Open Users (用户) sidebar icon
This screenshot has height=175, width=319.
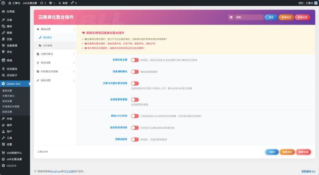[x=3, y=132]
